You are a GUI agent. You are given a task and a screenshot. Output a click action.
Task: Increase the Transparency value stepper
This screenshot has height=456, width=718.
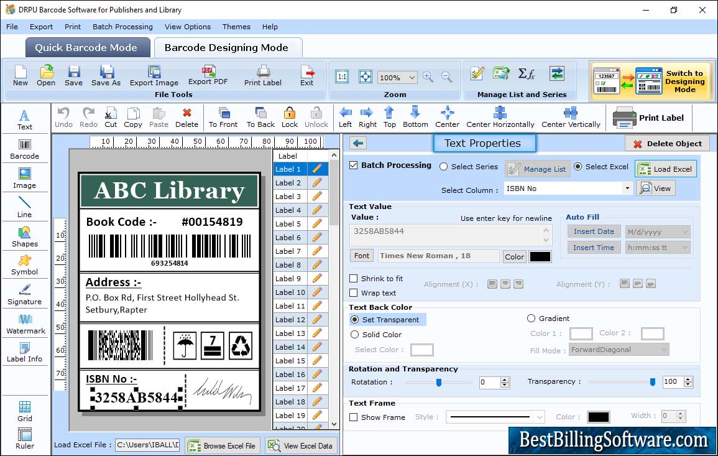688,379
